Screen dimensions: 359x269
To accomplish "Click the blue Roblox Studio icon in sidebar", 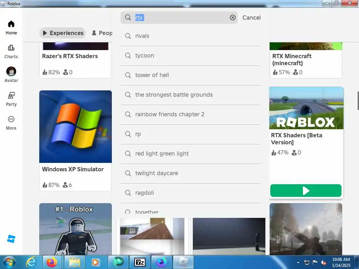I will click(11, 239).
